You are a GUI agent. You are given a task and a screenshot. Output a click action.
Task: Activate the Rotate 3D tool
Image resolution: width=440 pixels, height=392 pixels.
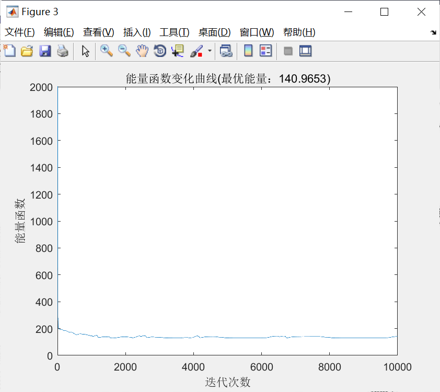point(159,51)
